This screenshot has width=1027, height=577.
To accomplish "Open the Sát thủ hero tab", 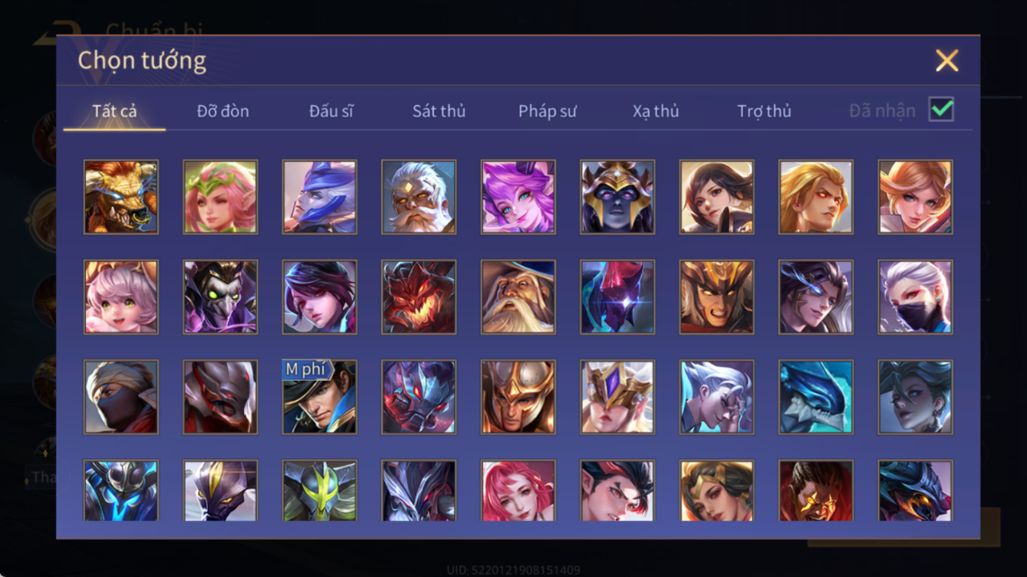I will (x=439, y=111).
